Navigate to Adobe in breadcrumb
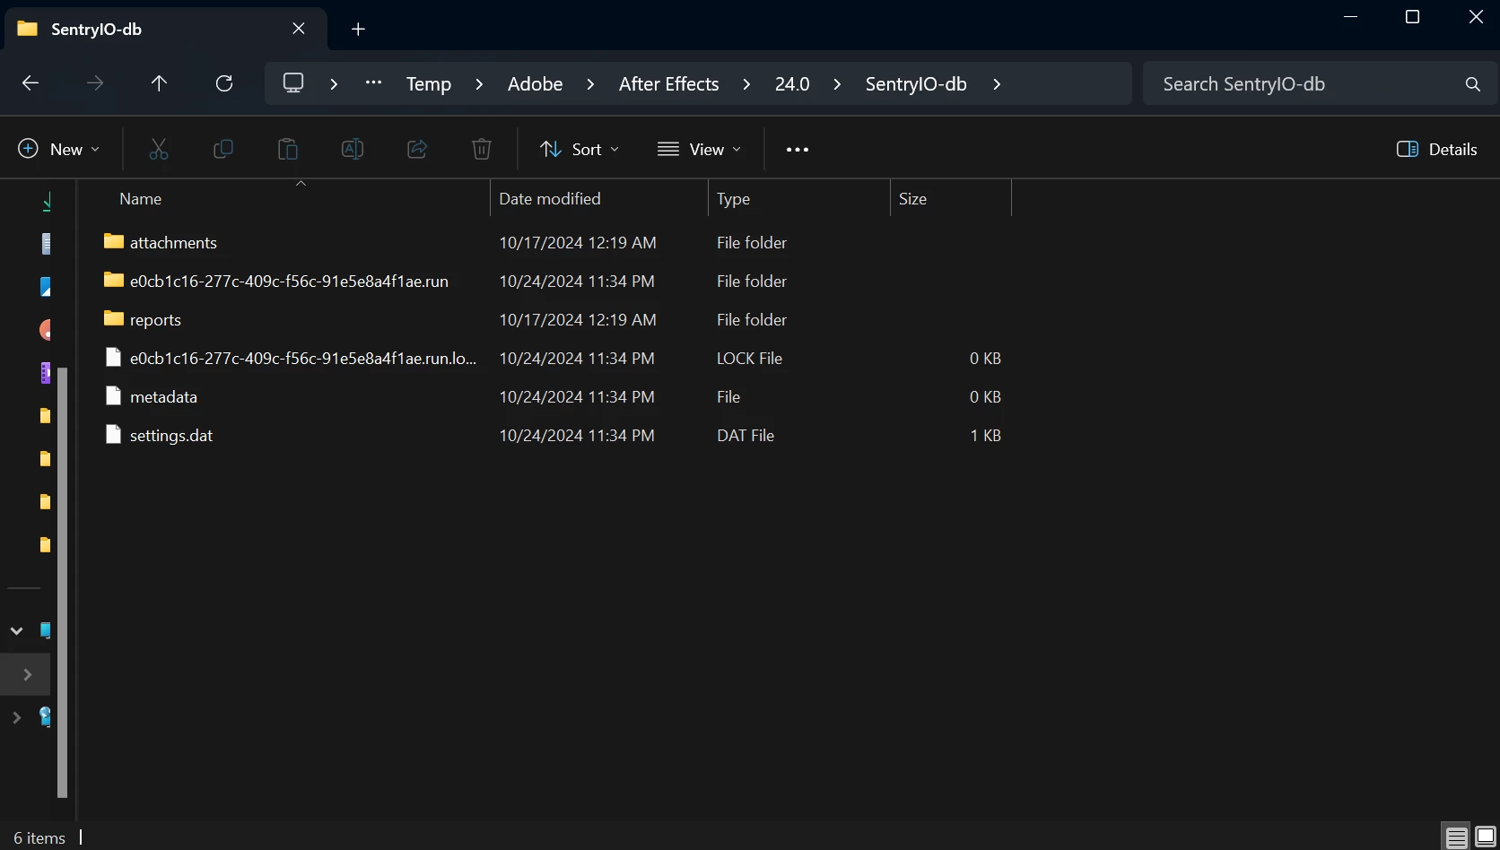Image resolution: width=1500 pixels, height=850 pixels. [536, 84]
